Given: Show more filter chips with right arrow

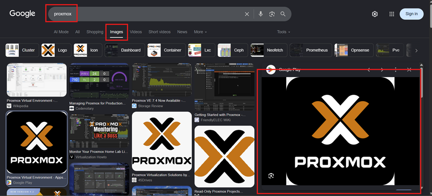Looking at the screenshot, I should 416,50.
